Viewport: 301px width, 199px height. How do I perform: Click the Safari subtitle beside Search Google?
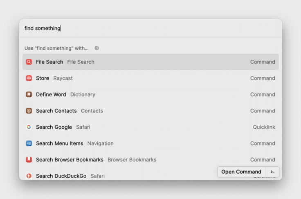pos(83,127)
